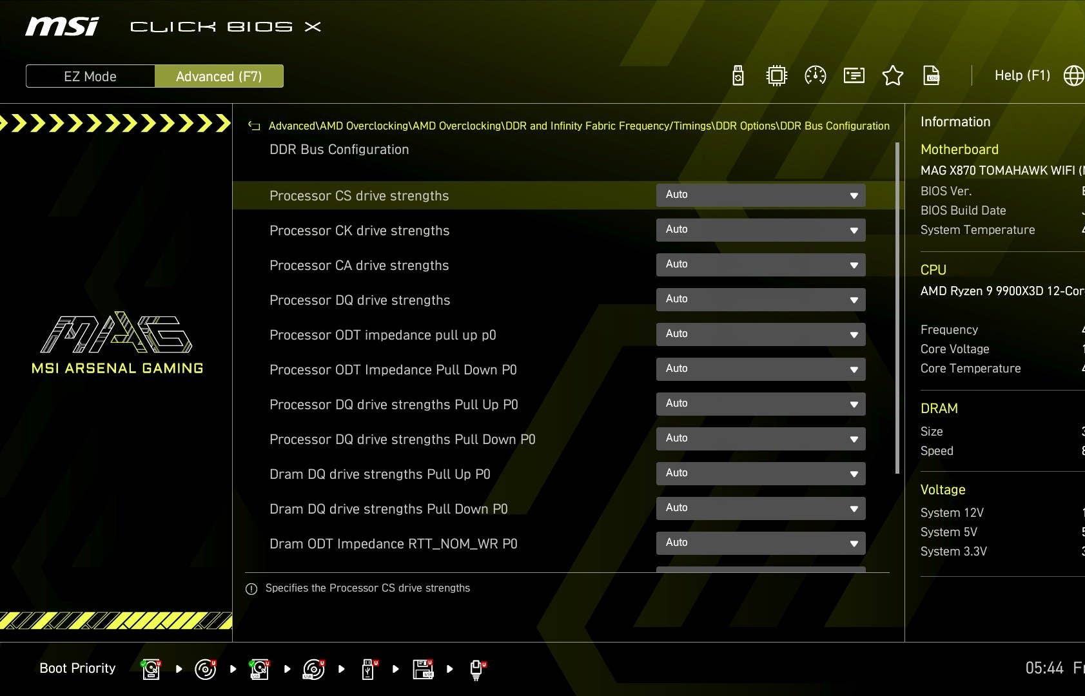
Task: Open the USB flash BIOS update tool icon
Action: click(738, 75)
